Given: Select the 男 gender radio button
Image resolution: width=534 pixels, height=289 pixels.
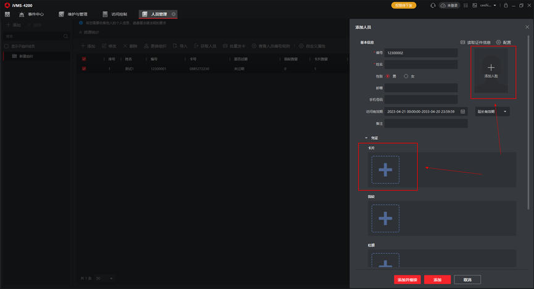Looking at the screenshot, I should (388, 76).
